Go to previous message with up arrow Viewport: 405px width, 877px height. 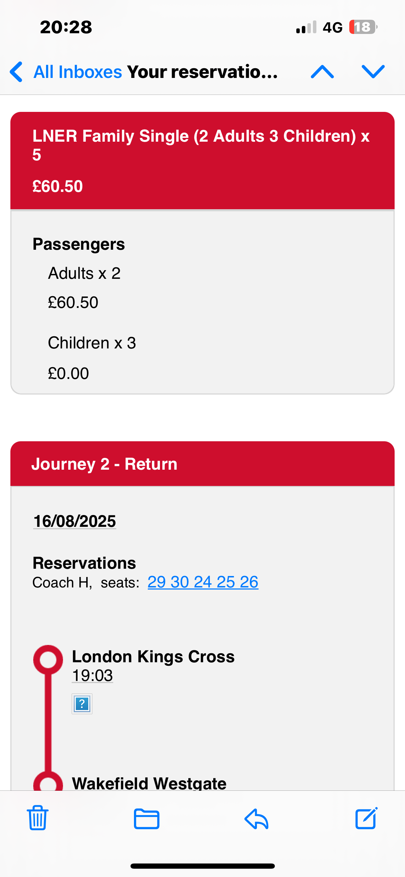pyautogui.click(x=322, y=72)
